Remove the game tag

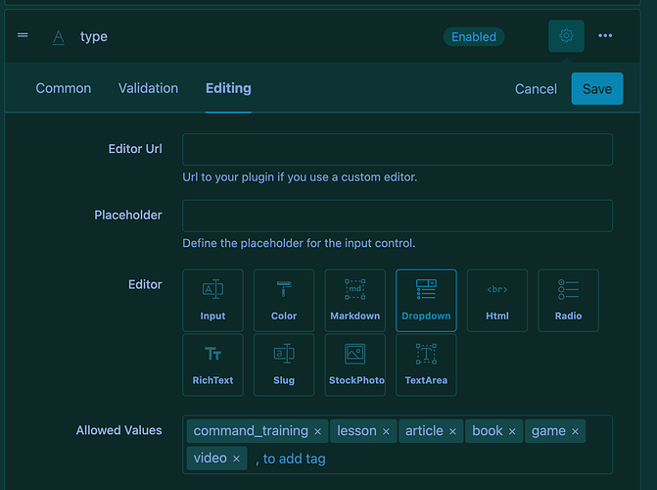tap(576, 431)
